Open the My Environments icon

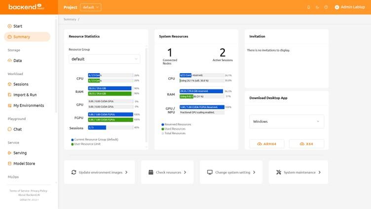tap(9, 105)
